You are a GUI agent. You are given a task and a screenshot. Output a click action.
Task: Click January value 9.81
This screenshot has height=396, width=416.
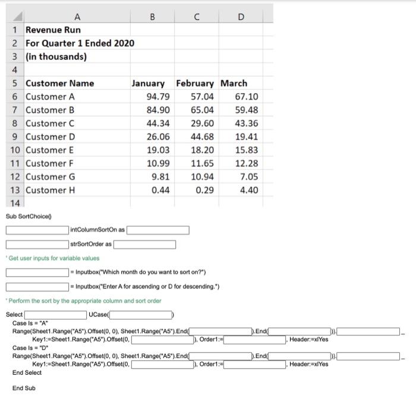tap(152, 176)
